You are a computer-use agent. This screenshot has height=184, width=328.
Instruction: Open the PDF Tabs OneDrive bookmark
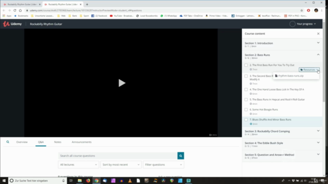click(x=191, y=16)
